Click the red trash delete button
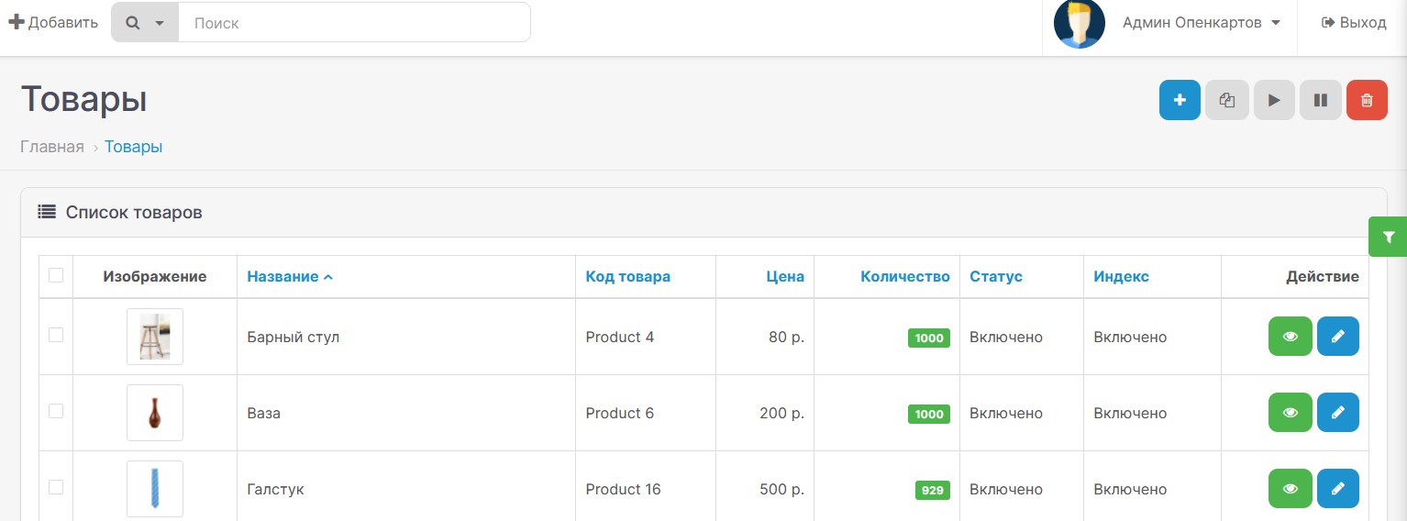The width and height of the screenshot is (1407, 521). [x=1367, y=101]
